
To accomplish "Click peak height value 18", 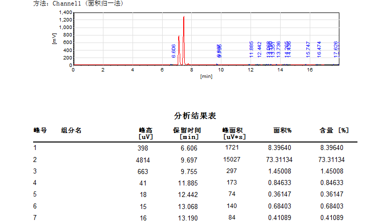I will pyautogui.click(x=143, y=194).
